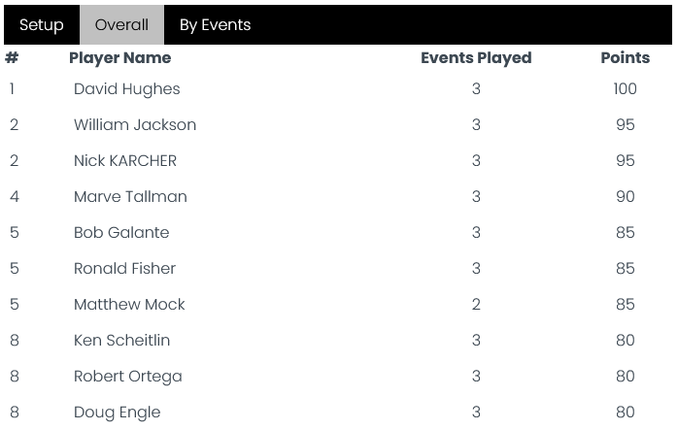Select player Bob Galante
Image resolution: width=678 pixels, height=430 pixels.
[x=121, y=233]
